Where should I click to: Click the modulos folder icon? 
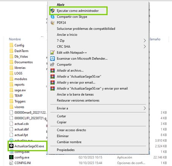[11, 79]
